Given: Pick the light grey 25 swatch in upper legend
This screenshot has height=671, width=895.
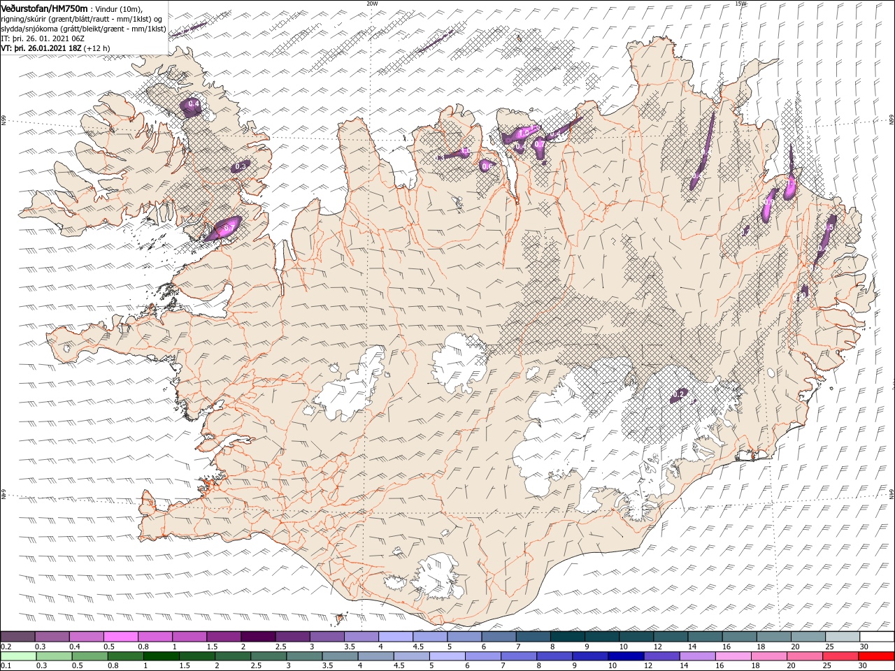Looking at the screenshot, I should coord(843,637).
